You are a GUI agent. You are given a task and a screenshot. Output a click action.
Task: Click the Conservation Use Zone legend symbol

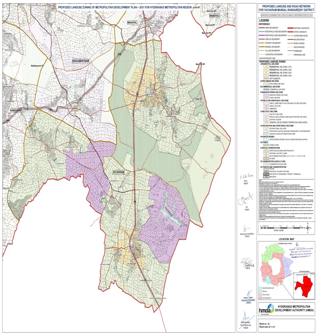264,164
